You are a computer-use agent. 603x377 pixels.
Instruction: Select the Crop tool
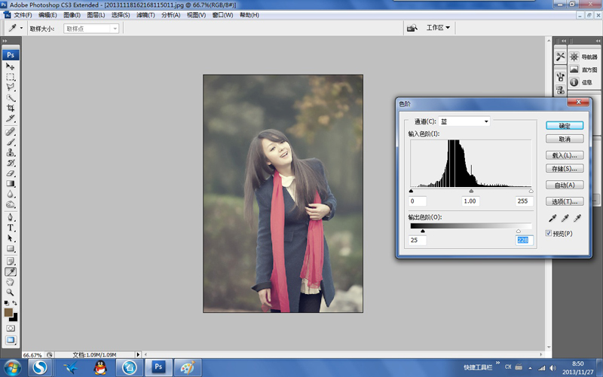[x=10, y=108]
